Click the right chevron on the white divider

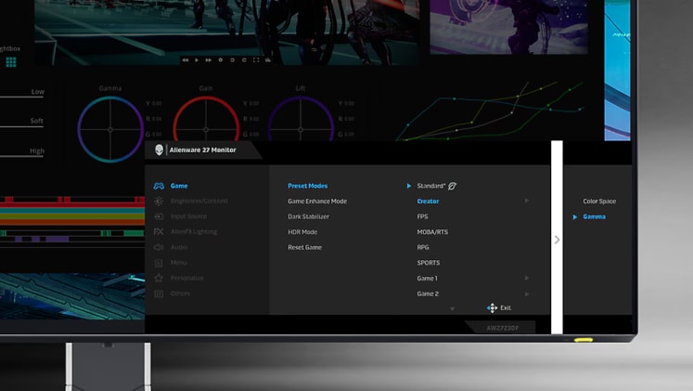click(557, 240)
